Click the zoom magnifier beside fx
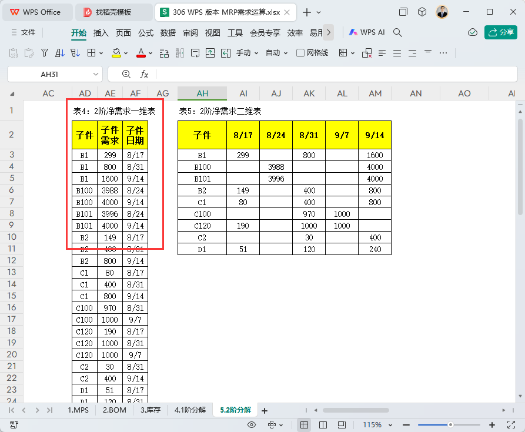Screen dimensions: 525x432 coord(126,74)
